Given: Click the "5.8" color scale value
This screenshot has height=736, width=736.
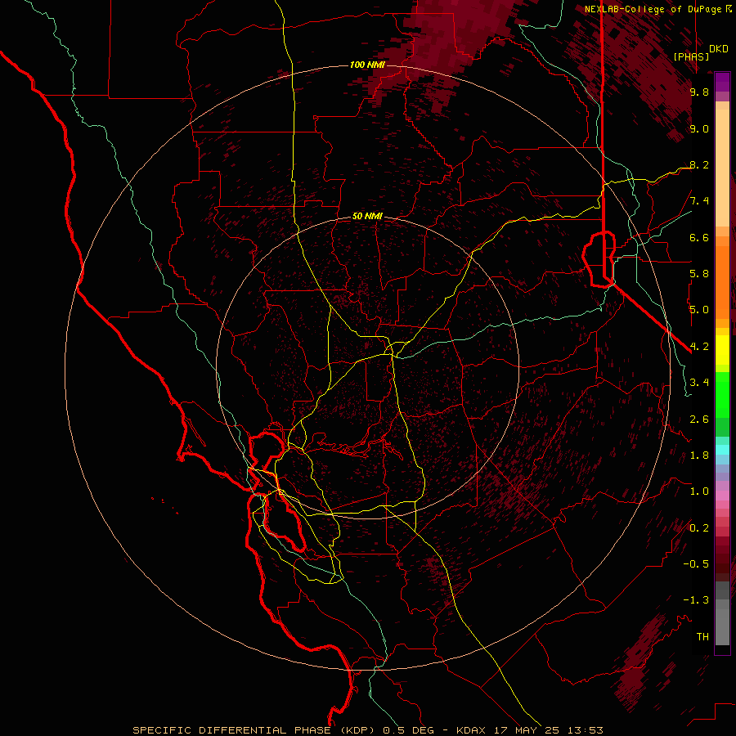Looking at the screenshot, I should tap(699, 274).
